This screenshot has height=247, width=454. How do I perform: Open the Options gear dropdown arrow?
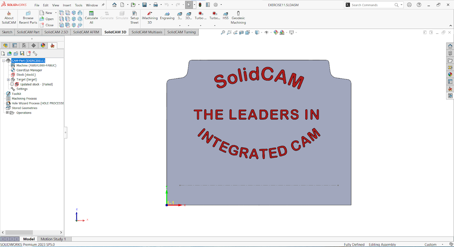coord(221,5)
